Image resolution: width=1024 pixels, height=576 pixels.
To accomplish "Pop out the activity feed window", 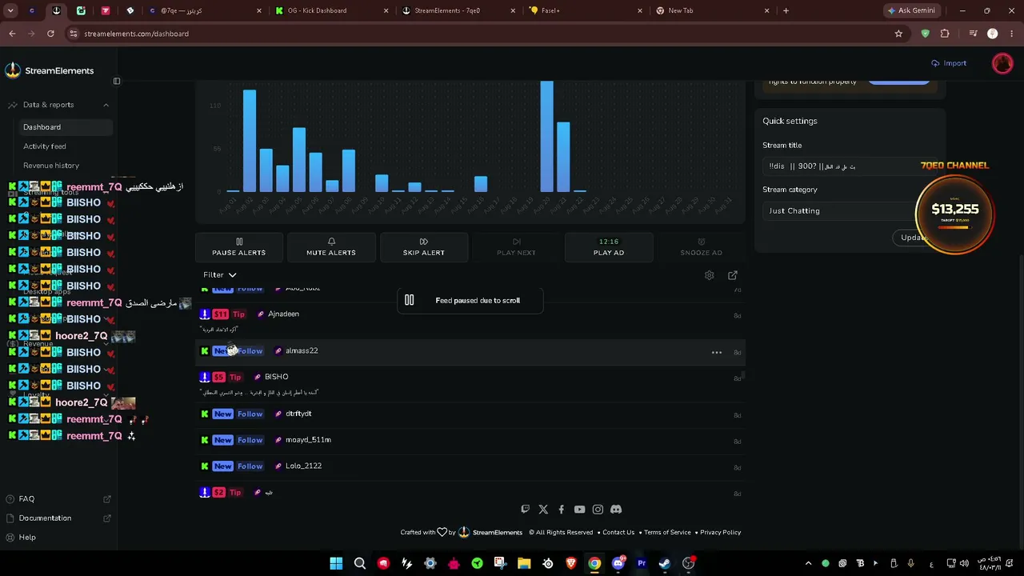I will click(x=733, y=275).
